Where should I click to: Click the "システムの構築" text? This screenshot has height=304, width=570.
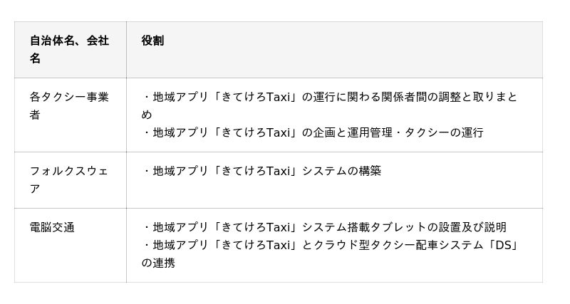coord(342,171)
